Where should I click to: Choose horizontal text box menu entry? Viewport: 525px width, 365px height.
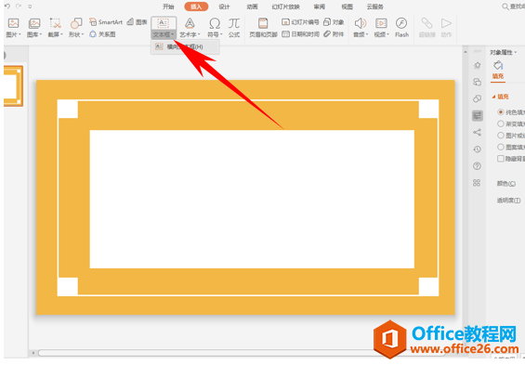click(x=185, y=46)
